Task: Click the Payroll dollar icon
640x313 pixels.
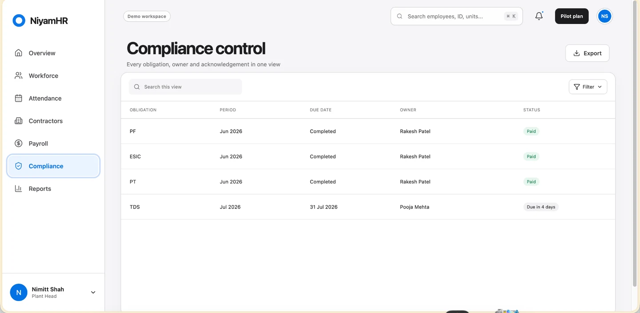Action: [18, 143]
